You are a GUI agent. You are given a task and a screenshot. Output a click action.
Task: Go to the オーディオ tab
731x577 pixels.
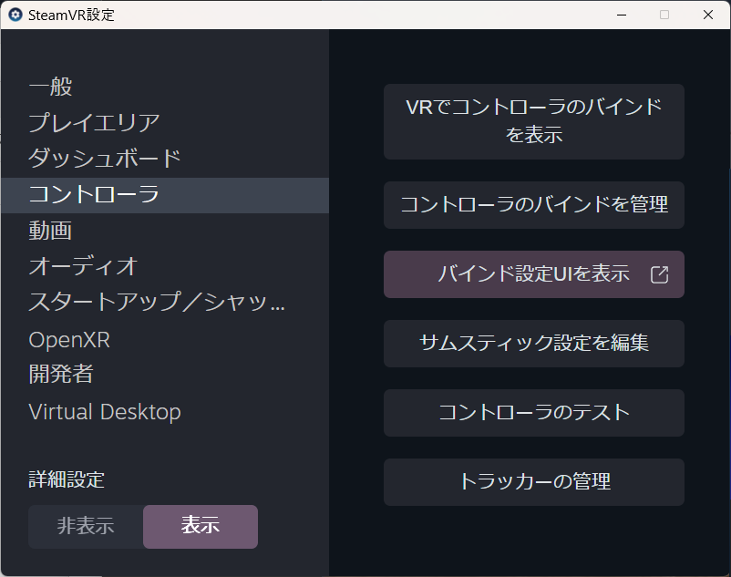pyautogui.click(x=84, y=266)
